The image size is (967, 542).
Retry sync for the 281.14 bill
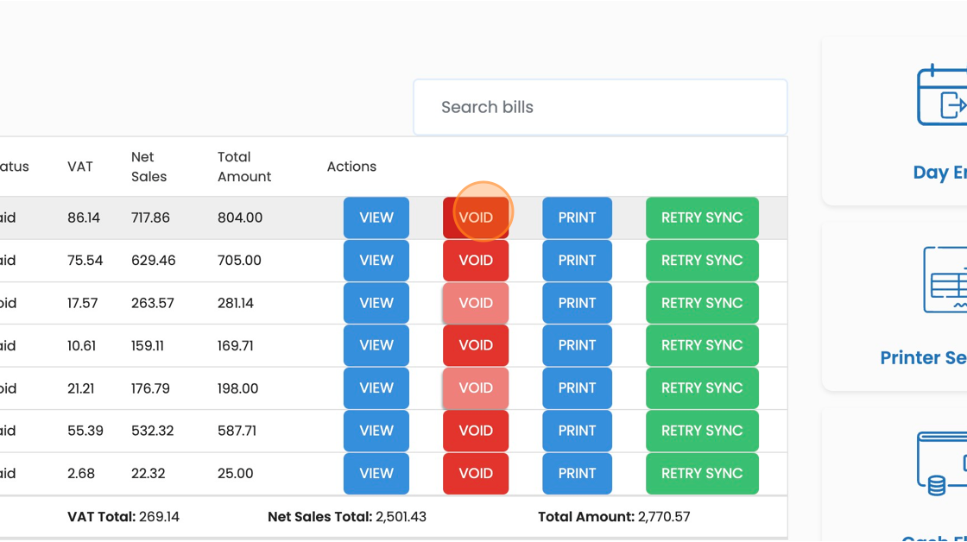coord(702,303)
